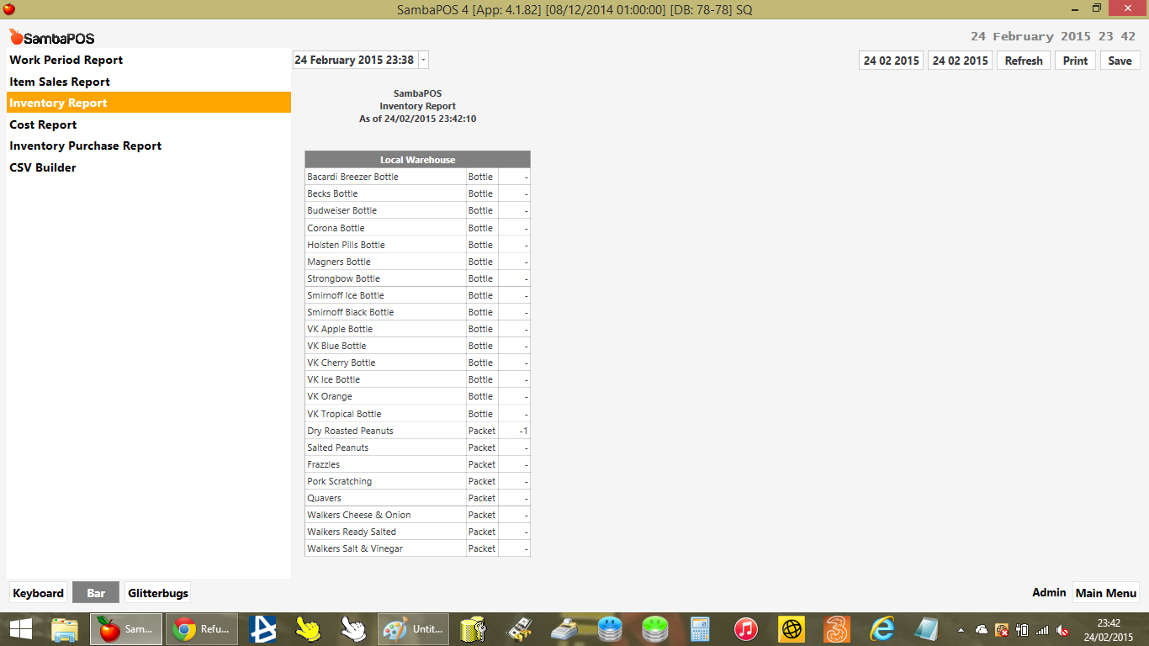Print the inventory report
Viewport: 1149px width, 646px height.
pos(1075,61)
